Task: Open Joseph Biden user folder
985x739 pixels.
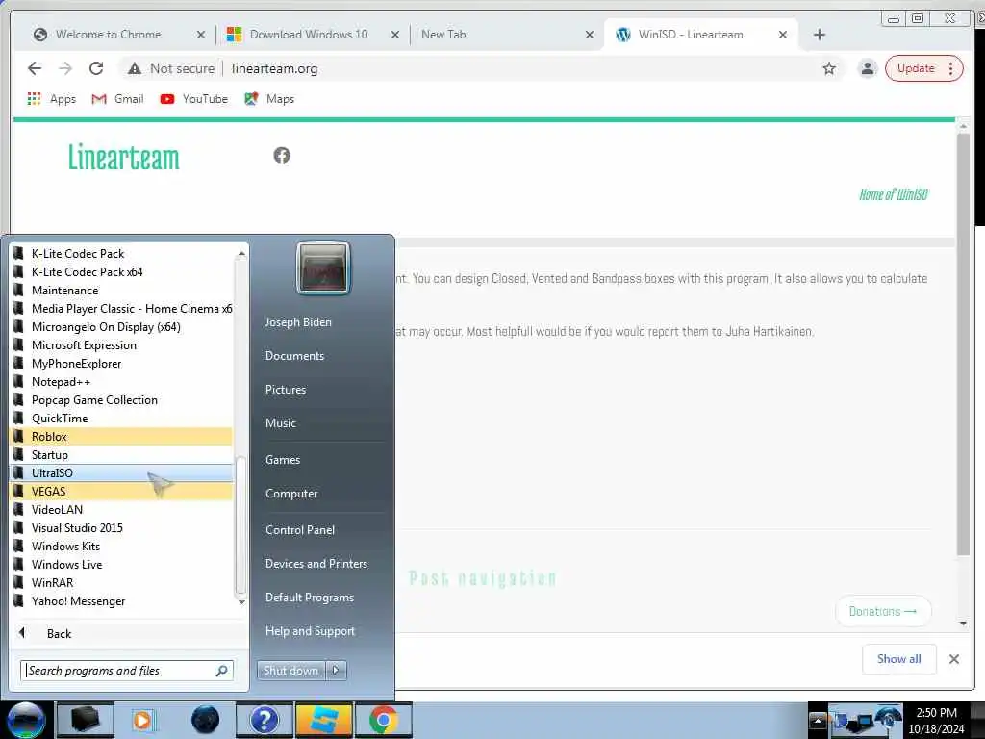Action: (298, 322)
